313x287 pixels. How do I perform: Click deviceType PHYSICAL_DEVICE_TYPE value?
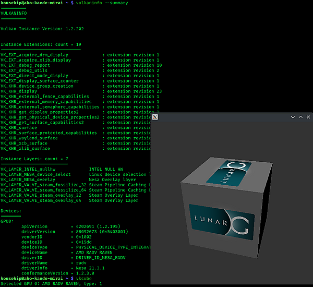point(113,247)
